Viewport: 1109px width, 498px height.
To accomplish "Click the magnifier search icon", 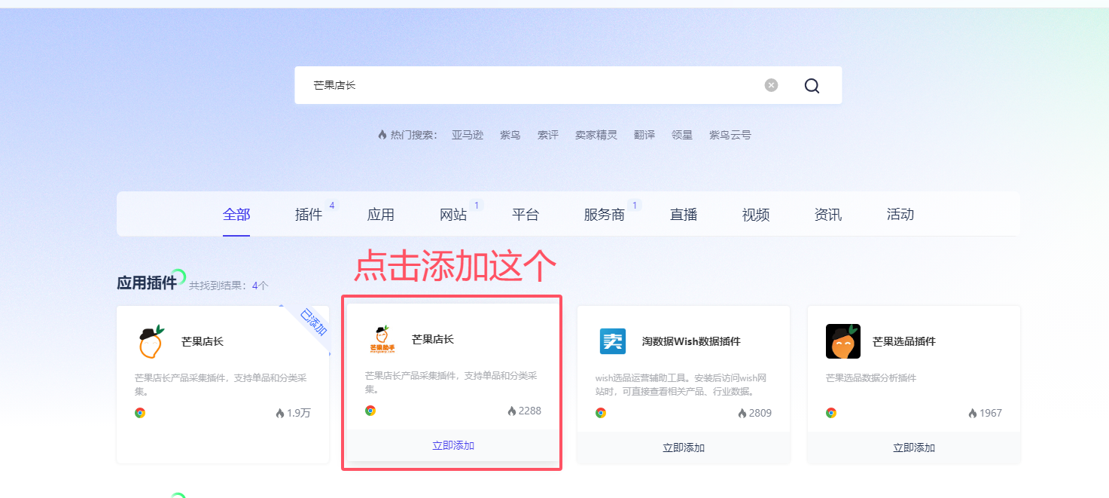I will 812,86.
